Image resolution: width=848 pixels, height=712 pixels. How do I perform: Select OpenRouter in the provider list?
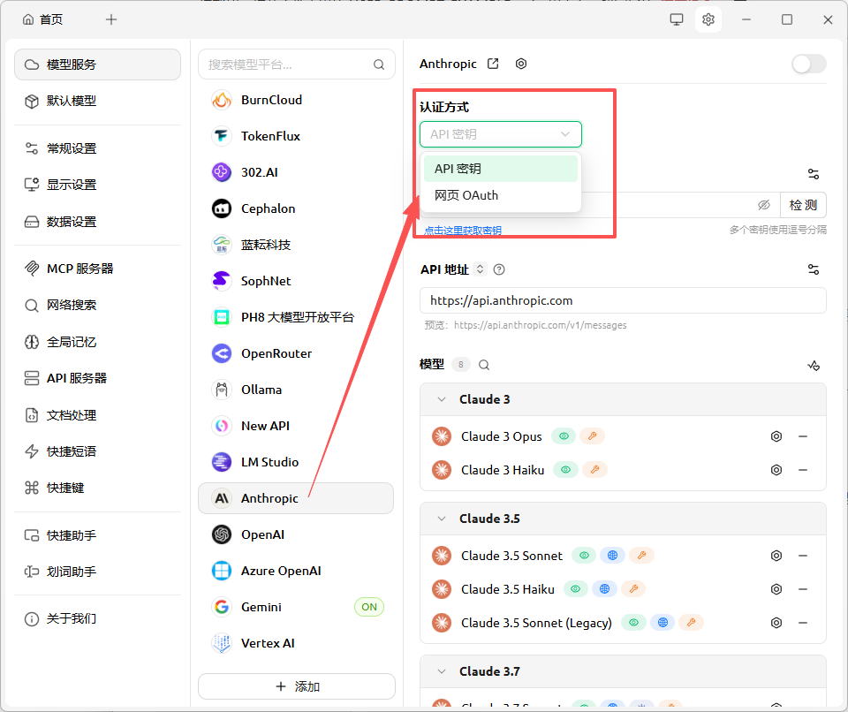pos(276,353)
